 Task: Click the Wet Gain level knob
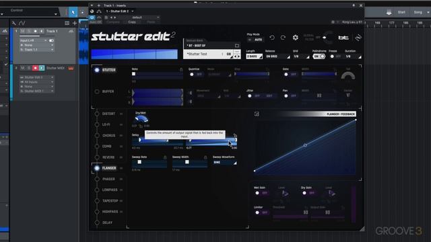point(285,194)
